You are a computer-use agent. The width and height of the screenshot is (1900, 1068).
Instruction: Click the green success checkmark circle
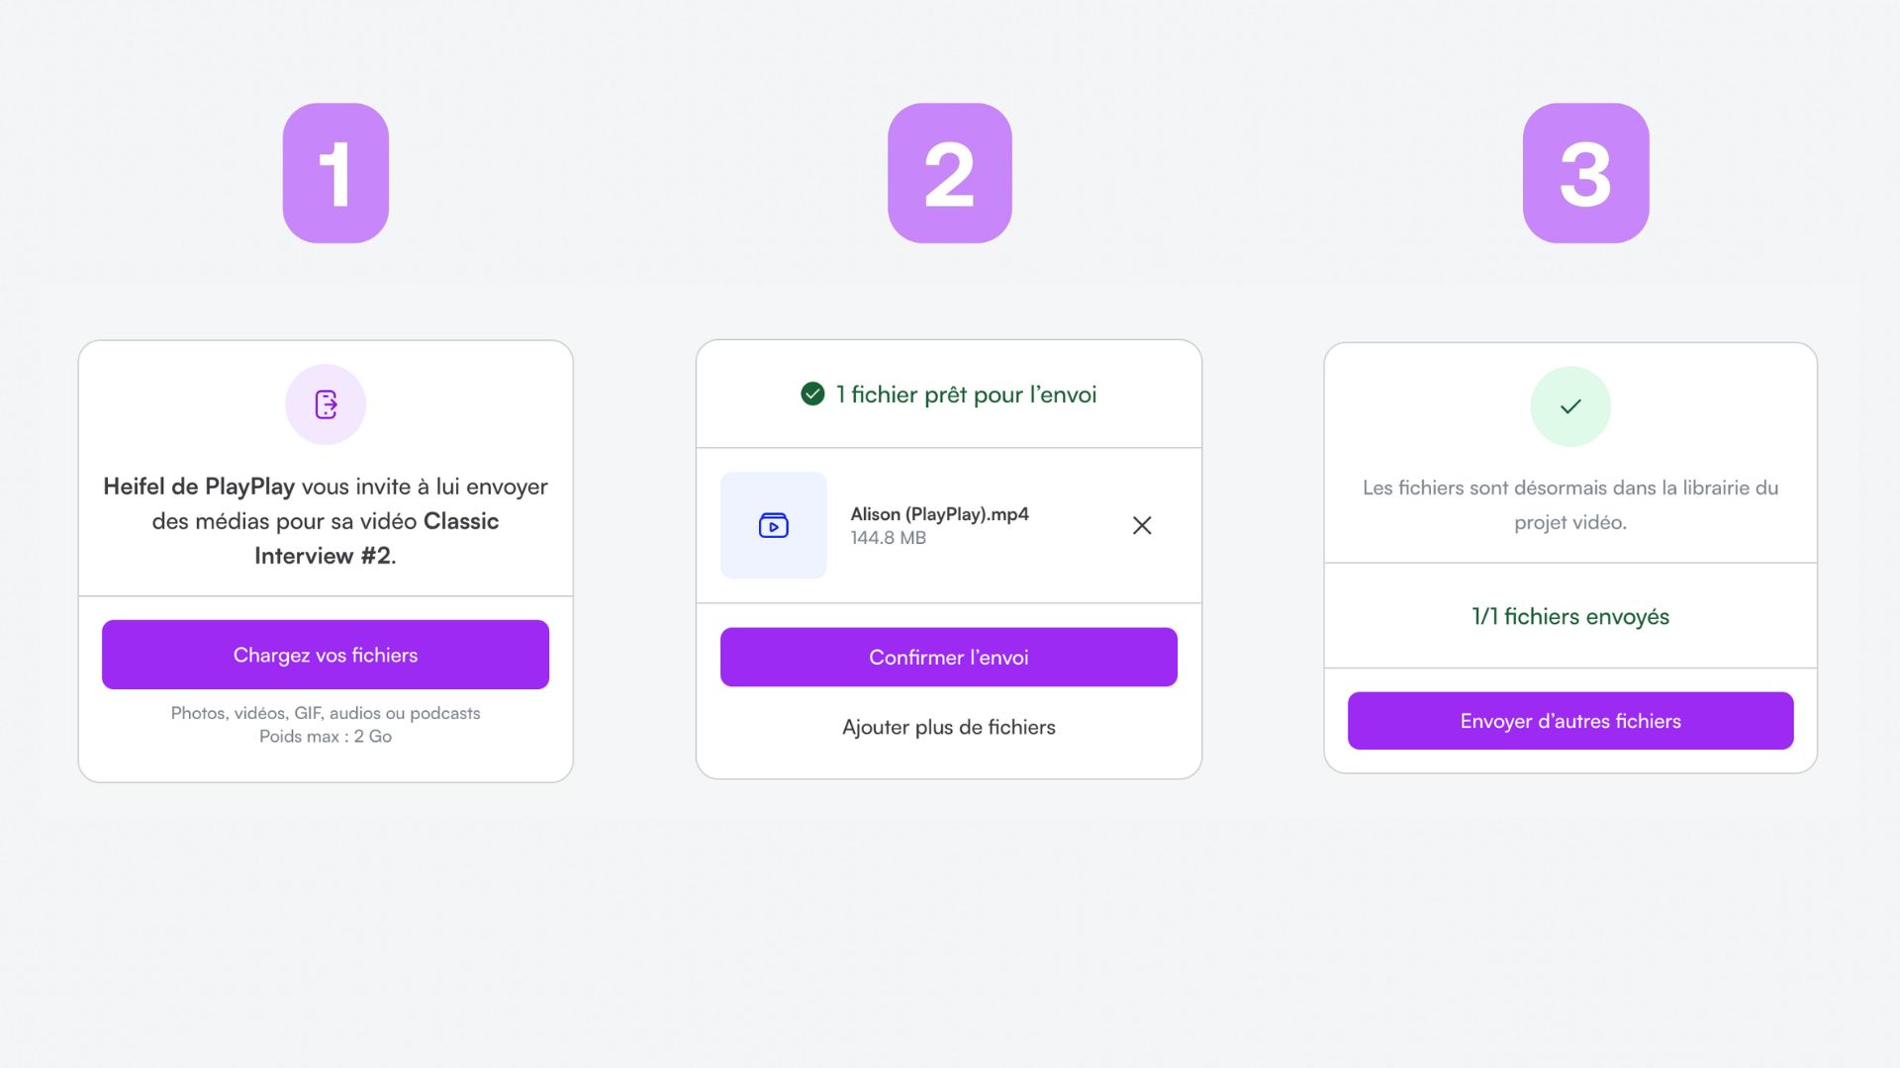[x=1569, y=406]
